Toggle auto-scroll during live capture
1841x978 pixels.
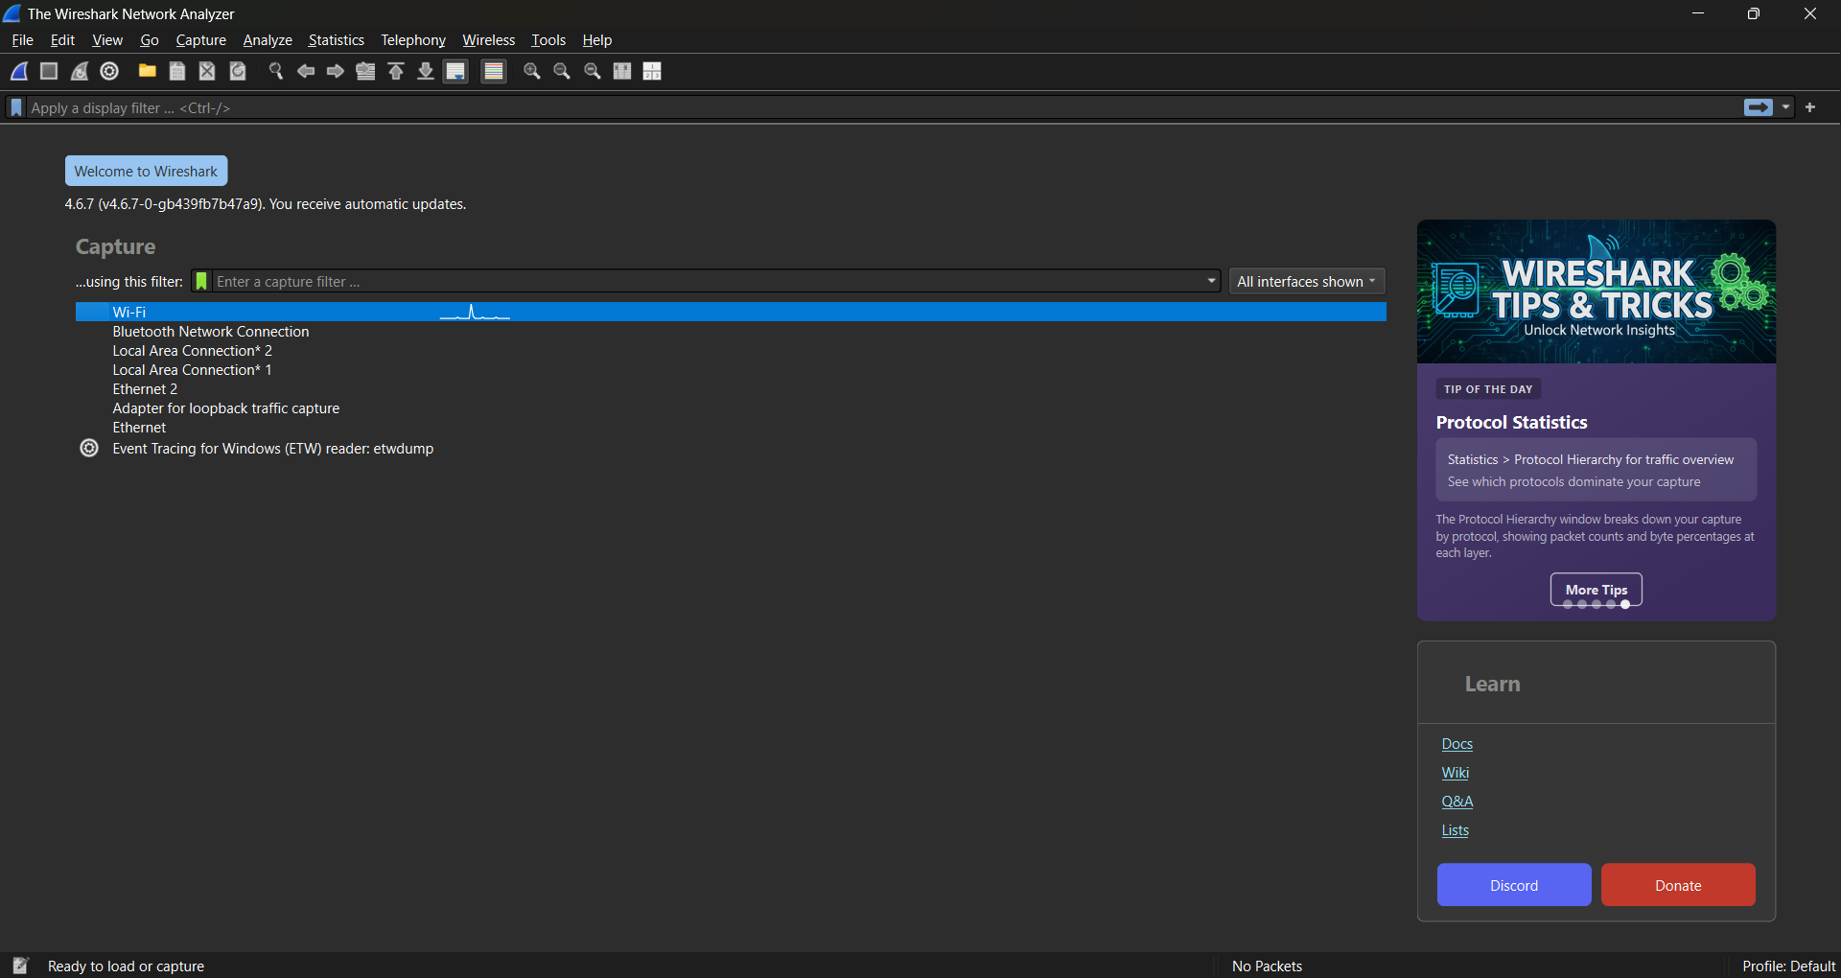click(456, 72)
